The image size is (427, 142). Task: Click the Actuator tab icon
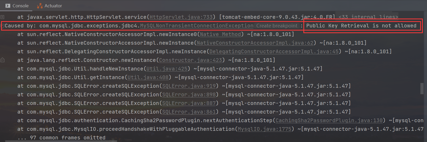click(x=40, y=6)
